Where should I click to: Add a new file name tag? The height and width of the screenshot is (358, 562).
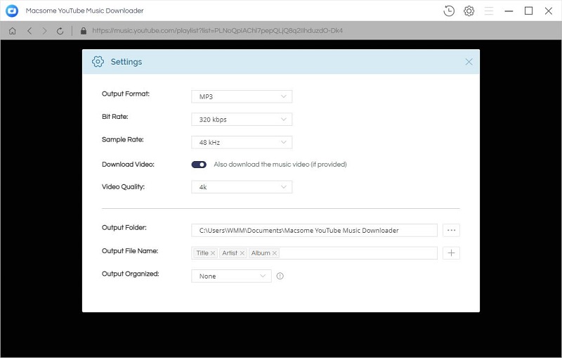451,253
